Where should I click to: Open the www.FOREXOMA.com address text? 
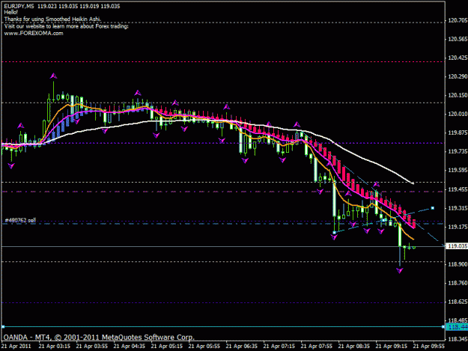click(34, 34)
